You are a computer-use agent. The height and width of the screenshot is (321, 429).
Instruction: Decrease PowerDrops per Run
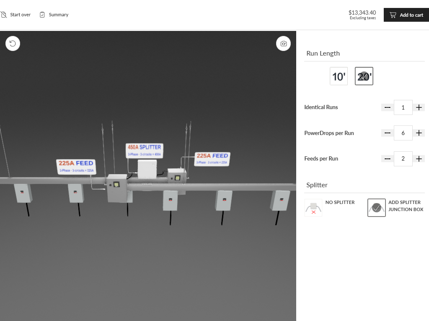tap(388, 133)
